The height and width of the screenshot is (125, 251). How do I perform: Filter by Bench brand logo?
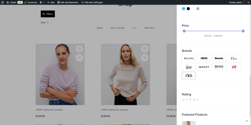click(219, 58)
